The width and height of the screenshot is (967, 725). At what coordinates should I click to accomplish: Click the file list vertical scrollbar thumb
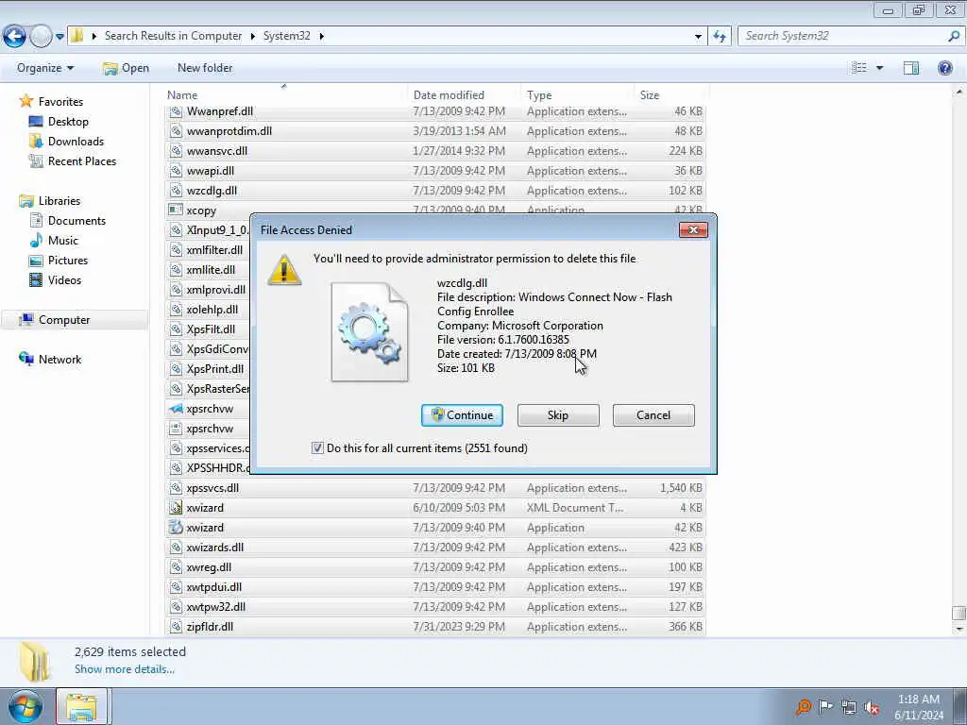tap(959, 613)
